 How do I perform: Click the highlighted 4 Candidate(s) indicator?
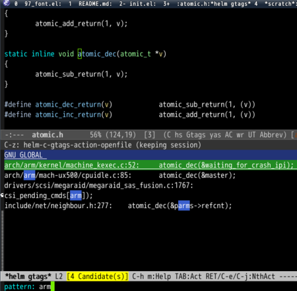[98, 277]
